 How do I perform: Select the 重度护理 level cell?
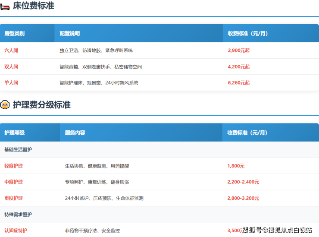tap(13, 198)
